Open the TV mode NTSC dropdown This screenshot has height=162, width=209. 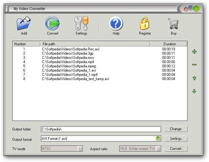tap(62, 149)
